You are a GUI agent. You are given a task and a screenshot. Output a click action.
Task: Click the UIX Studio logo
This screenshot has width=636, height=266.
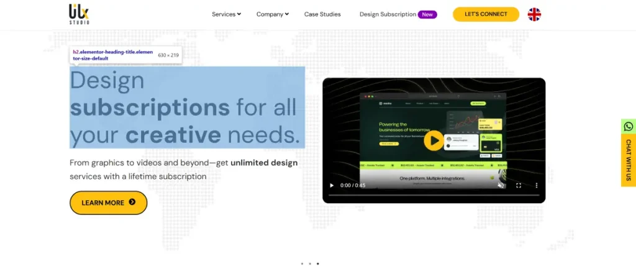(79, 14)
